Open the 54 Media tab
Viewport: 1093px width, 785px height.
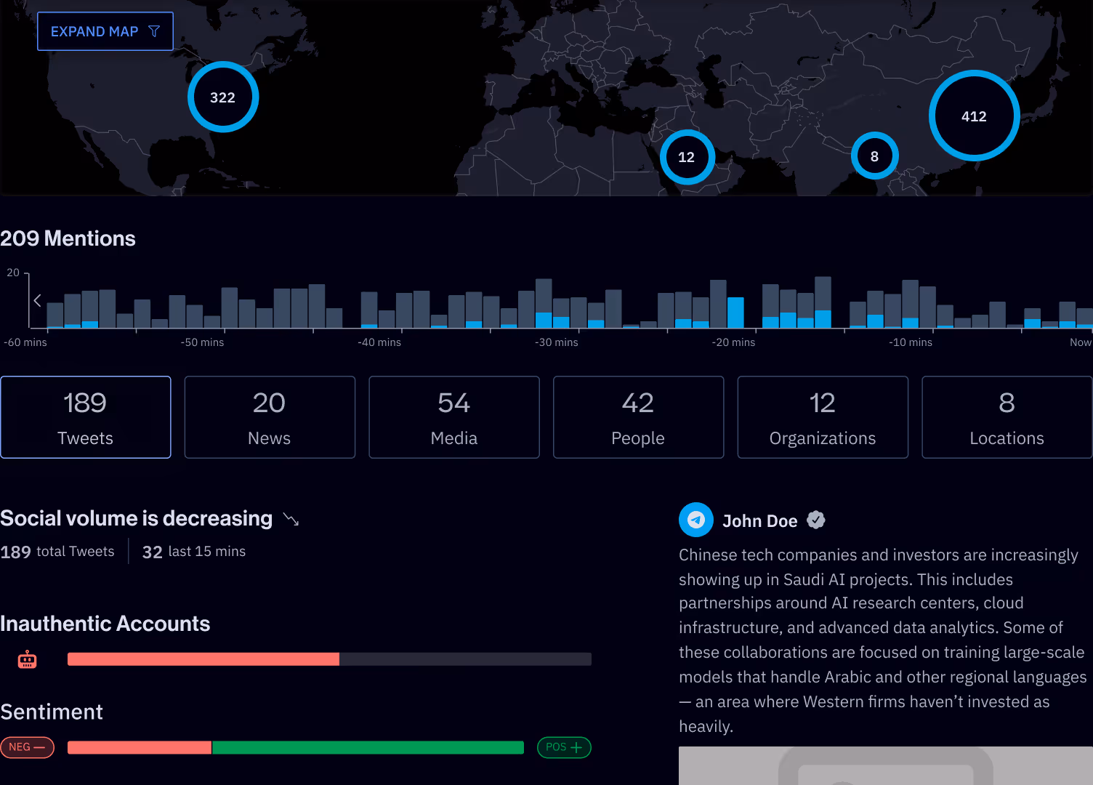click(454, 417)
